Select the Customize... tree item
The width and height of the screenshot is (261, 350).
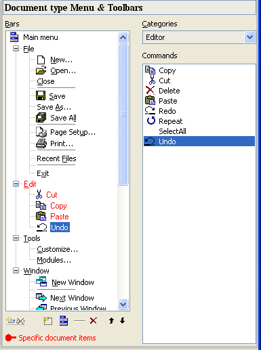pos(58,249)
